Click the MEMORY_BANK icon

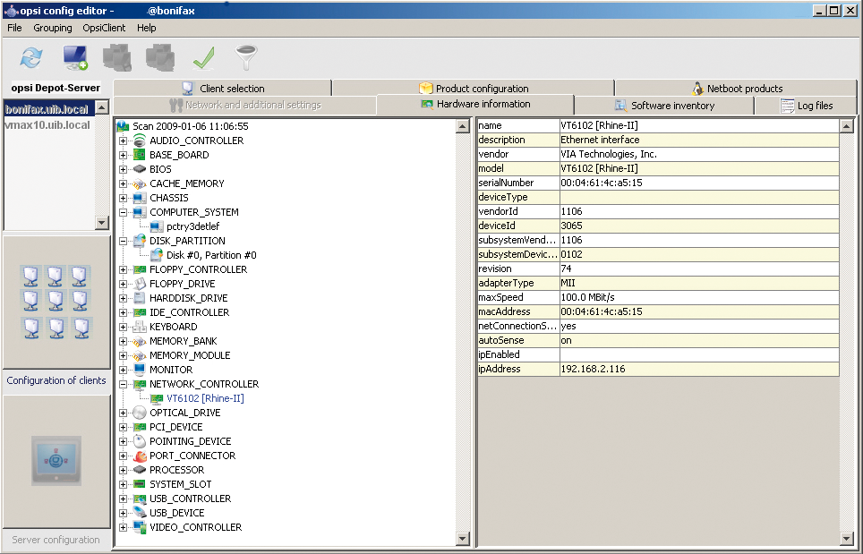point(140,340)
